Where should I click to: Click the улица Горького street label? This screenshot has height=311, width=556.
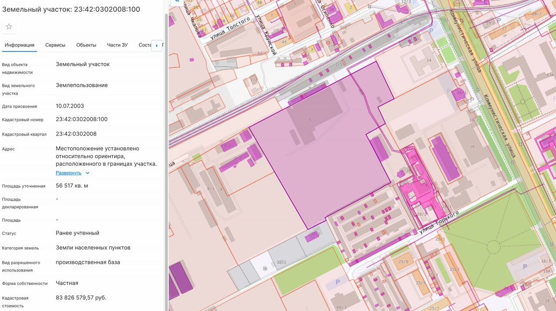[439, 222]
